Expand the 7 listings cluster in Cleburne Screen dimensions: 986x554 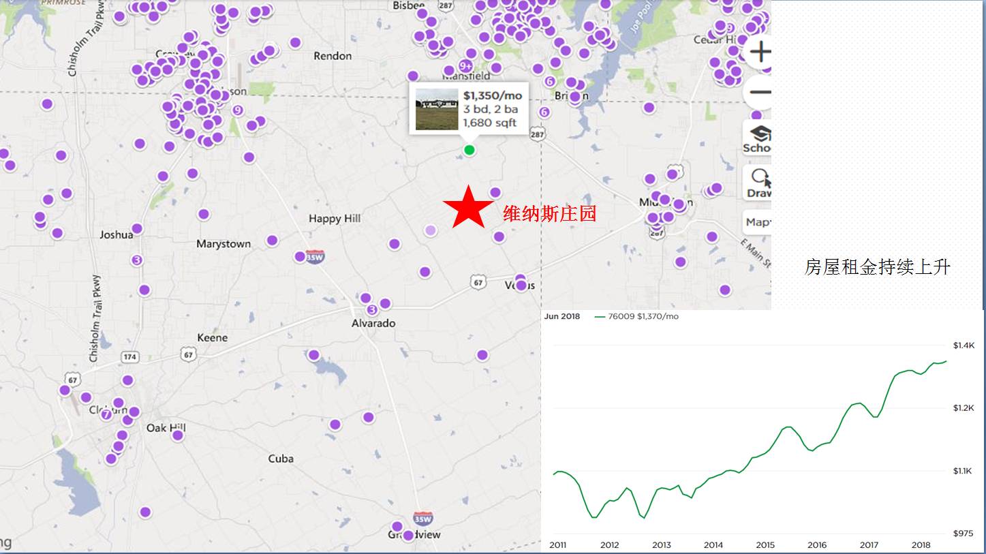(106, 414)
